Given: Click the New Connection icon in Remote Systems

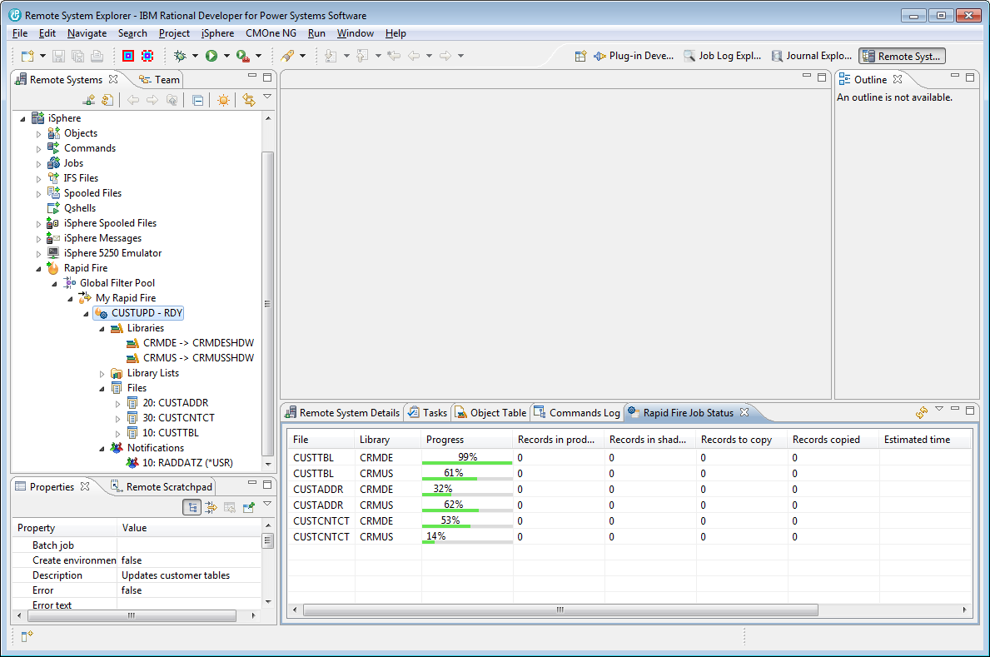Looking at the screenshot, I should 89,100.
